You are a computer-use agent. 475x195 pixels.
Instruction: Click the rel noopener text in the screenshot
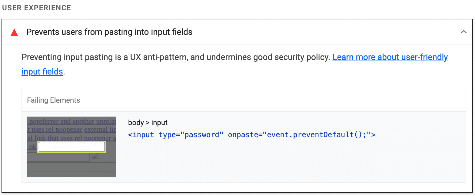66,129
